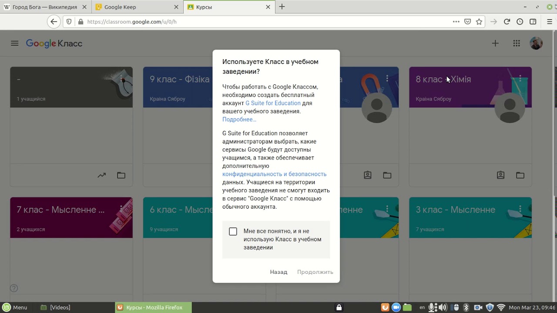Click Firefox tracking protection shield icon
557x313 pixels.
pyautogui.click(x=69, y=22)
